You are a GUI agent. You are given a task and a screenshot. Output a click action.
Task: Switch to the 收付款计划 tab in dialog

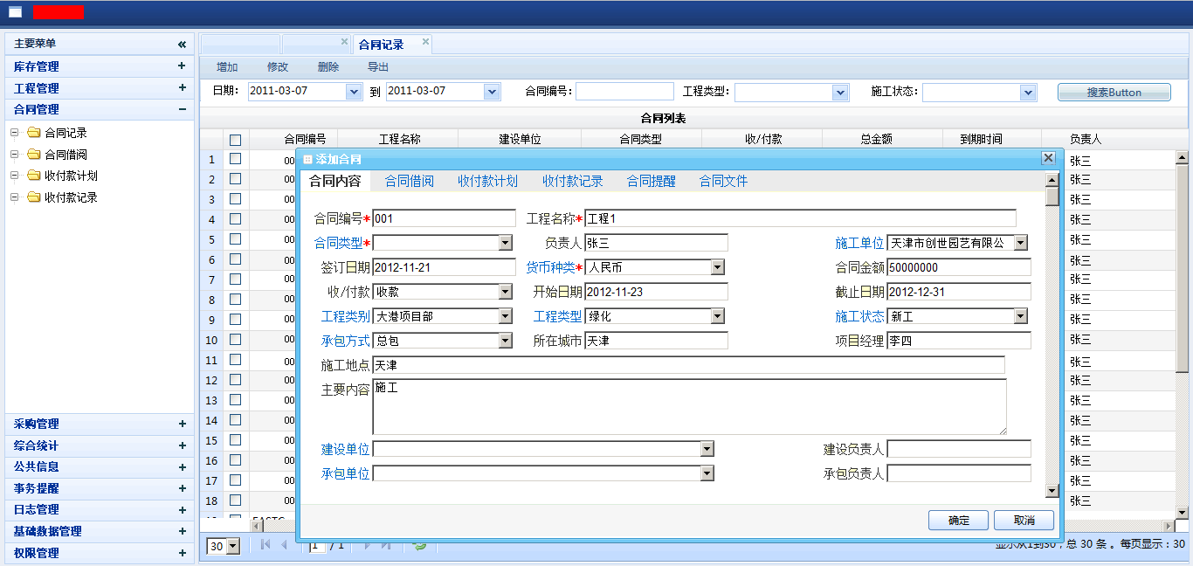pos(487,181)
